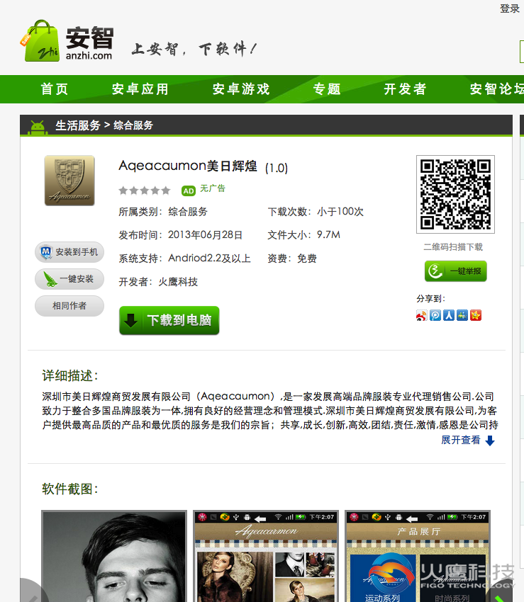This screenshot has height=602, width=524.
Task: Click 下载到电脑 download button
Action: pyautogui.click(x=169, y=320)
